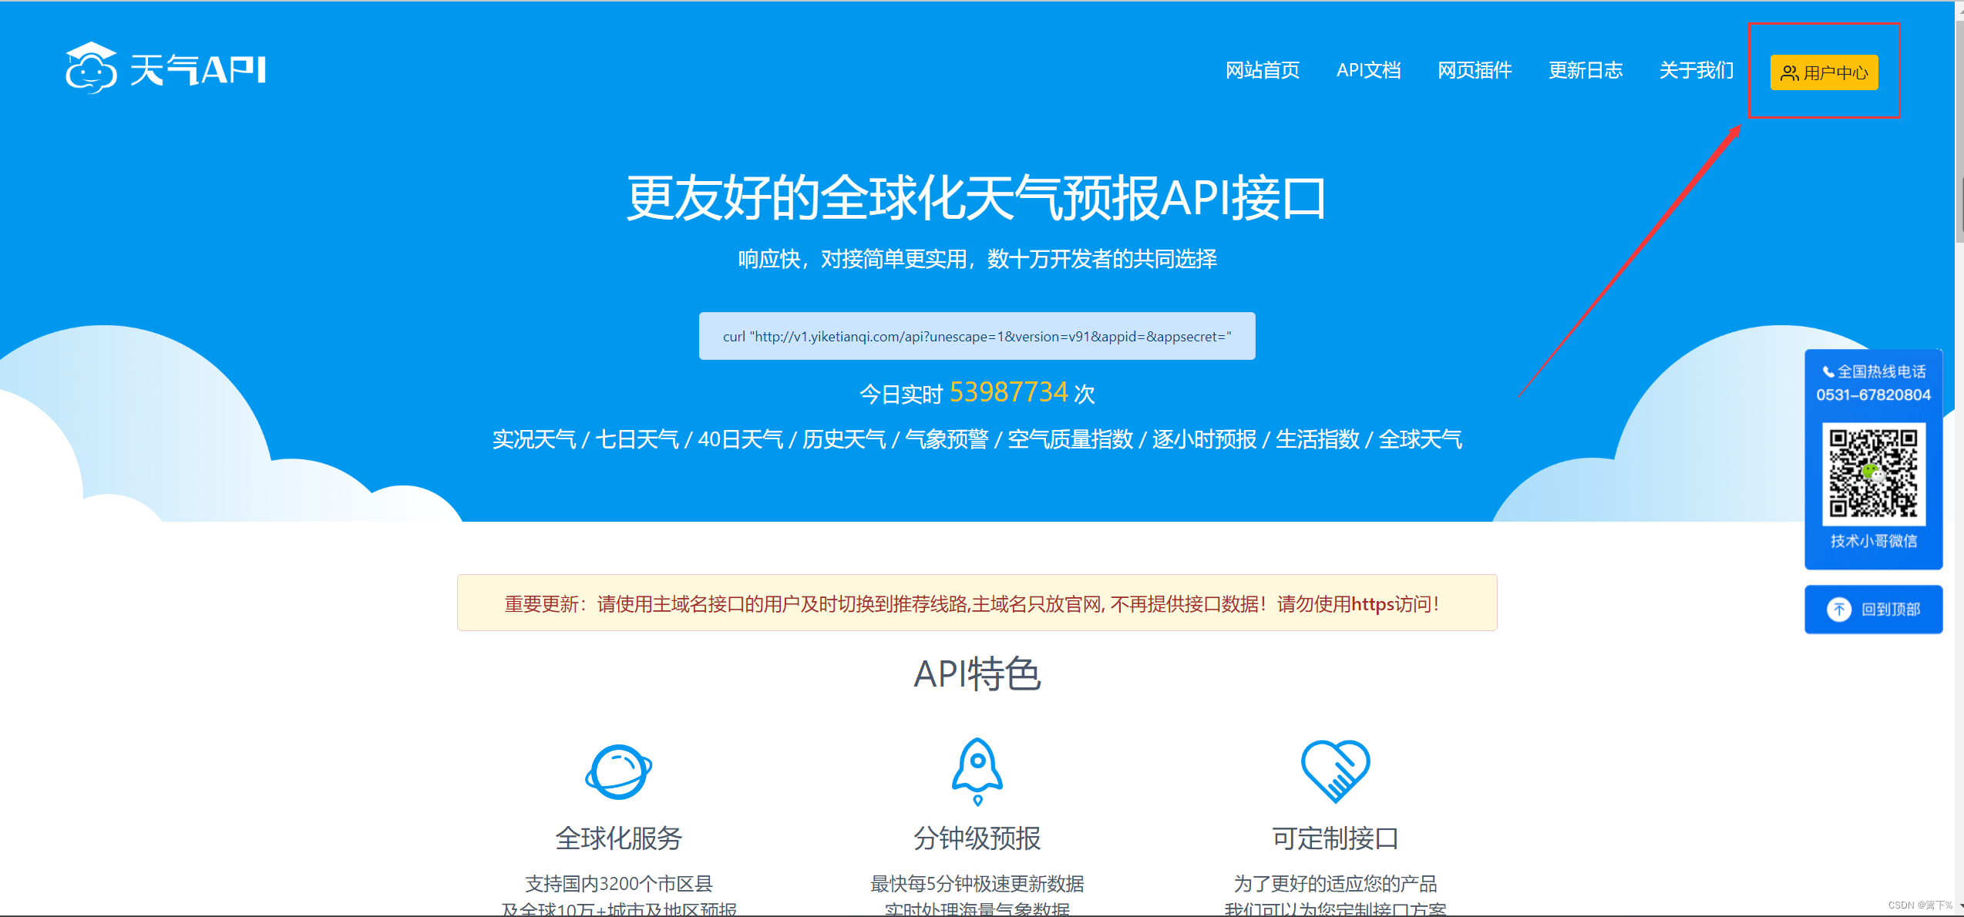Screen dimensions: 1964x917
Task: Open the 网站首页 menu item
Action: point(1263,70)
